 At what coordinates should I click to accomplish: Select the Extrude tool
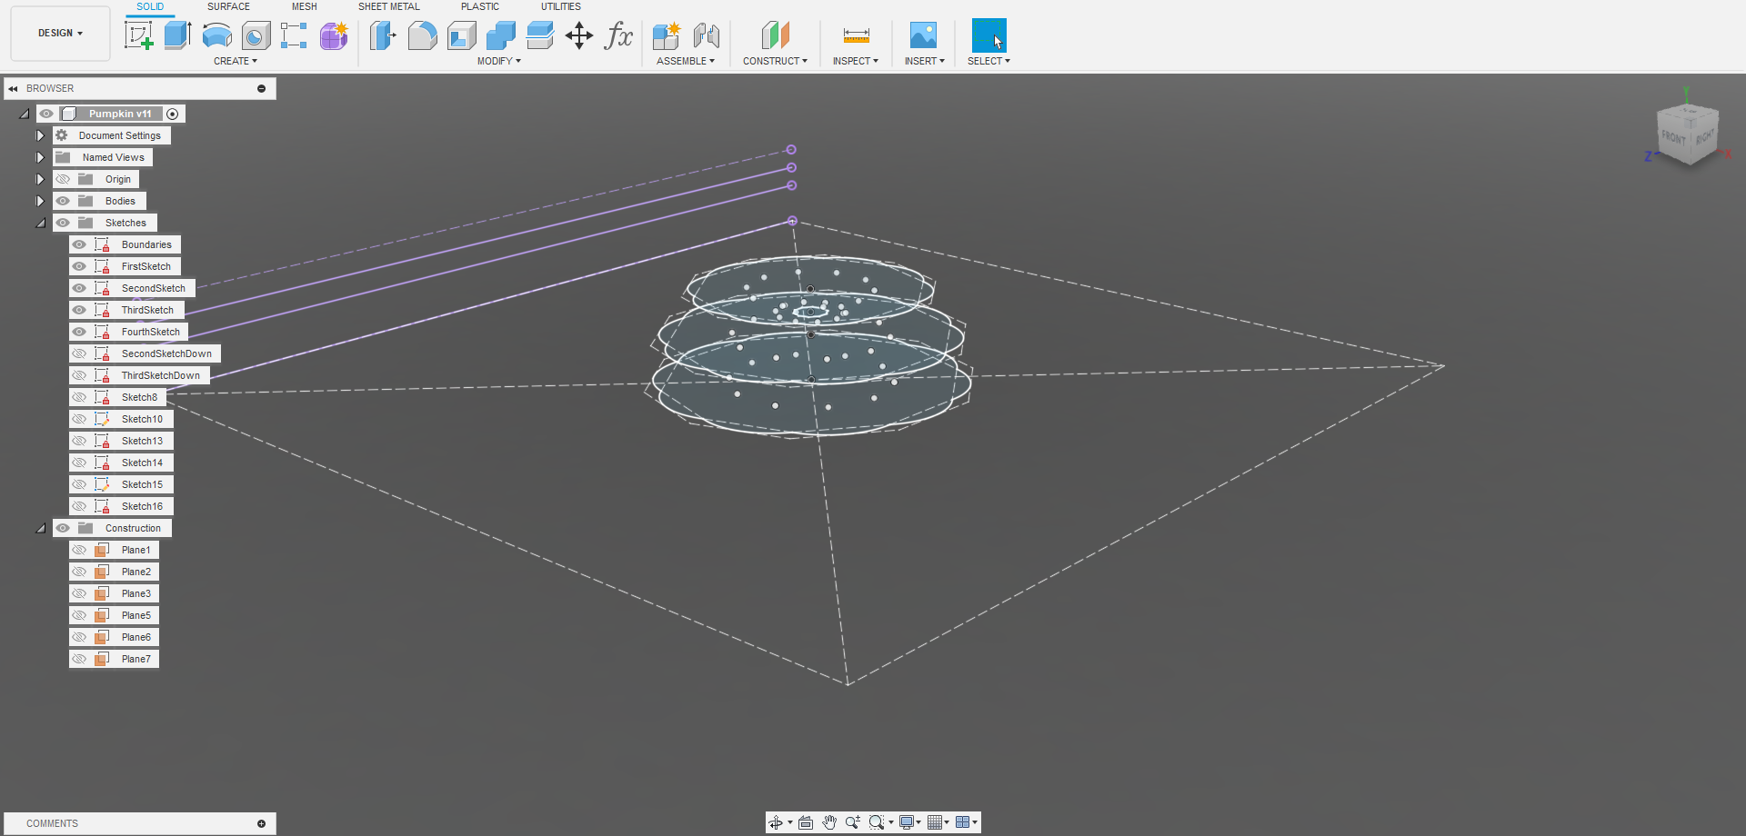tap(177, 36)
